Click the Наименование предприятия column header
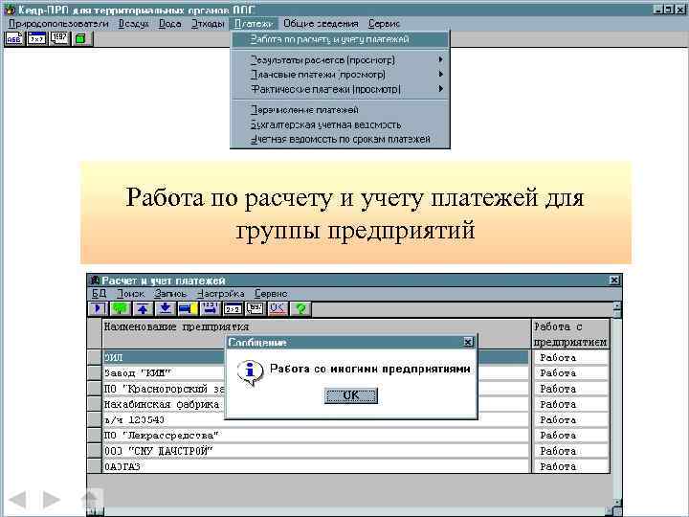 pyautogui.click(x=316, y=334)
